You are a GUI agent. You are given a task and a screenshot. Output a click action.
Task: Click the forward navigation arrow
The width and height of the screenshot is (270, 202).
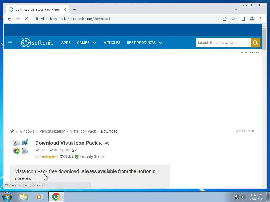point(18,19)
